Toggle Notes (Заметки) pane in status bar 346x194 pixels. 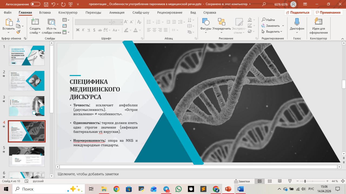[242, 181]
